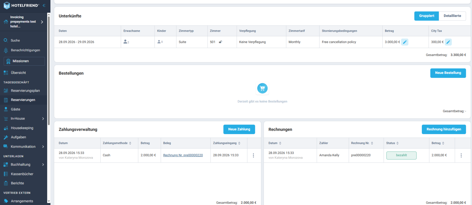Click Neue Bestellung button
The image size is (472, 205).
pyautogui.click(x=448, y=73)
